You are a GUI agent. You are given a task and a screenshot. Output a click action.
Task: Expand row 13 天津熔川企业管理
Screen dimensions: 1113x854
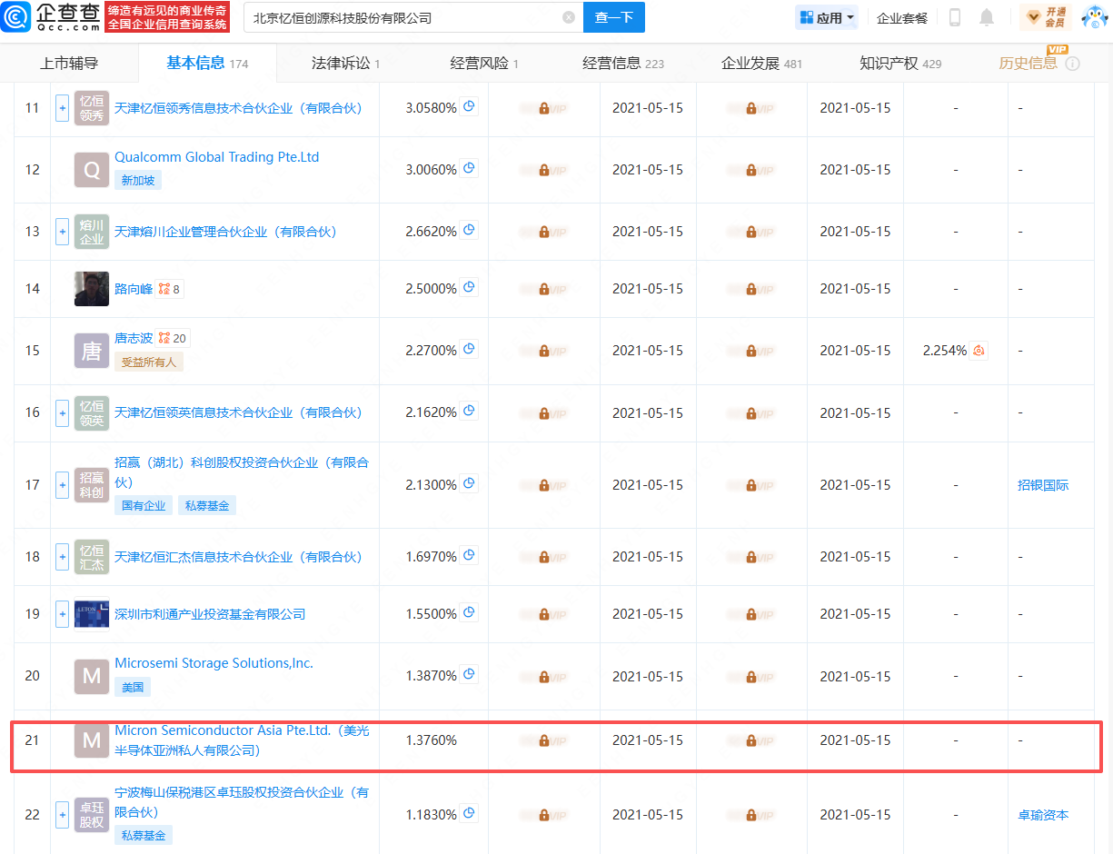[62, 232]
